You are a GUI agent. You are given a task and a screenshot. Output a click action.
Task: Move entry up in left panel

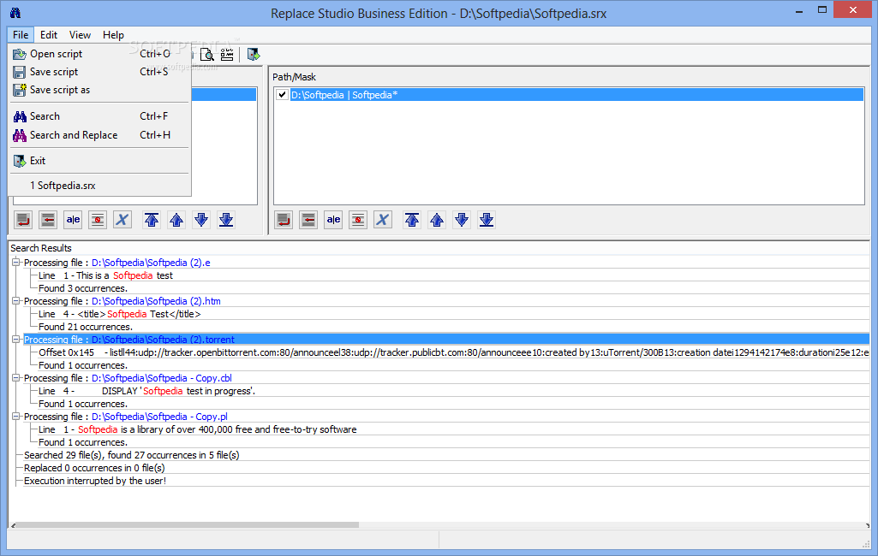tap(176, 220)
